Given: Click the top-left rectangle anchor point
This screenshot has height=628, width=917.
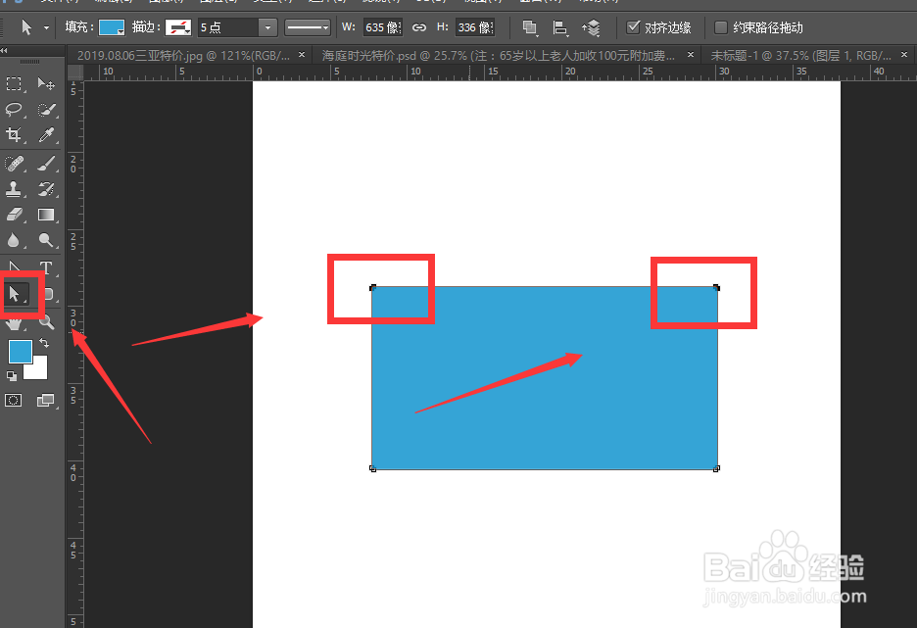Looking at the screenshot, I should 372,287.
